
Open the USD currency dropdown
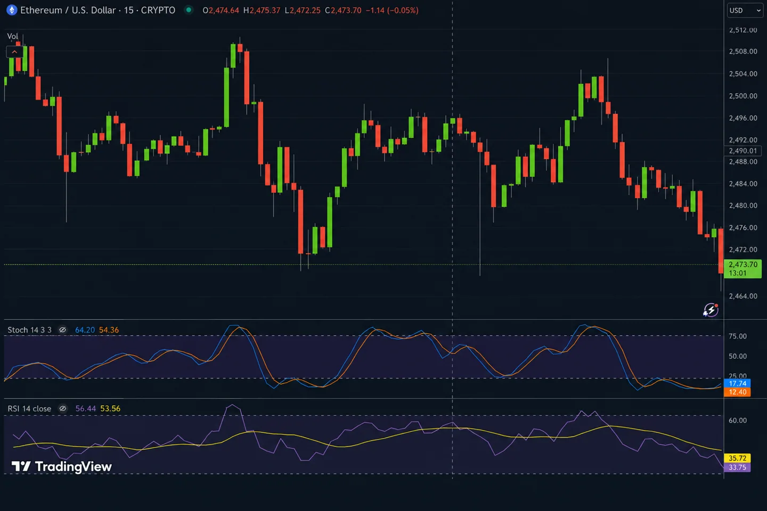[x=745, y=10]
